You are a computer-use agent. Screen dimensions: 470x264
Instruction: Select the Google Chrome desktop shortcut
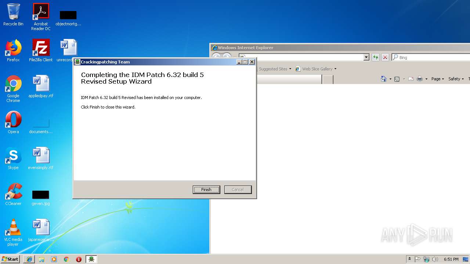tap(13, 89)
